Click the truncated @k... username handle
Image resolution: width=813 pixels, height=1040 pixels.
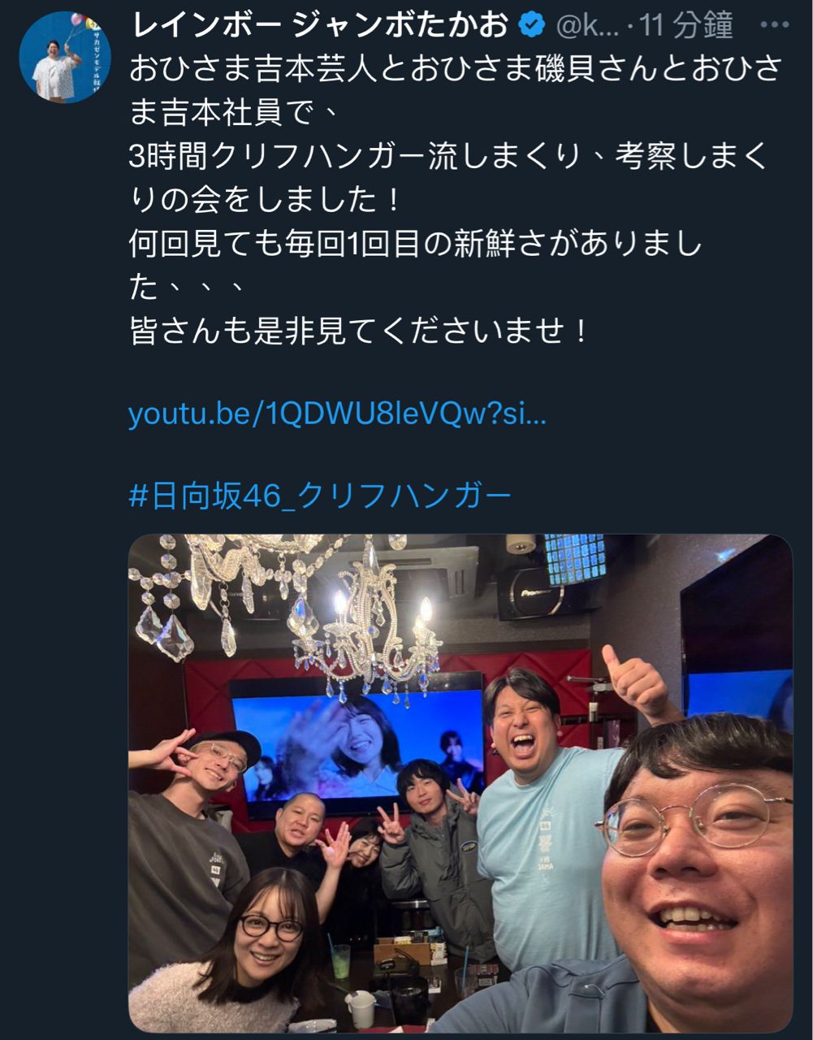click(587, 26)
